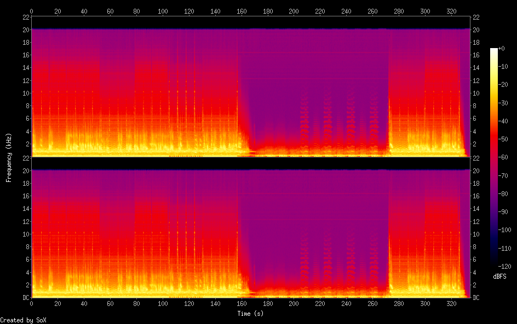Select the "-110" legend value

tap(504, 249)
